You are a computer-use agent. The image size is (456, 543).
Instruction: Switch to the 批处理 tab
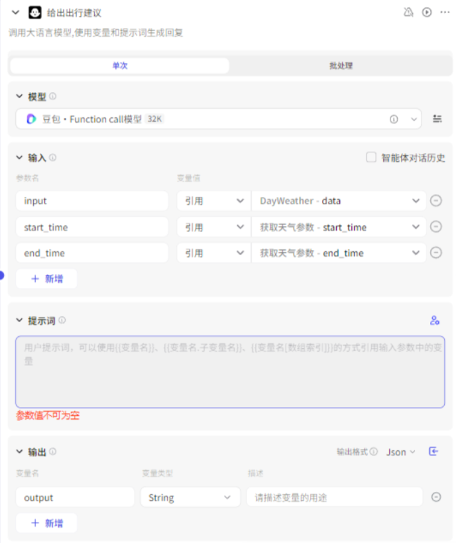pos(341,66)
